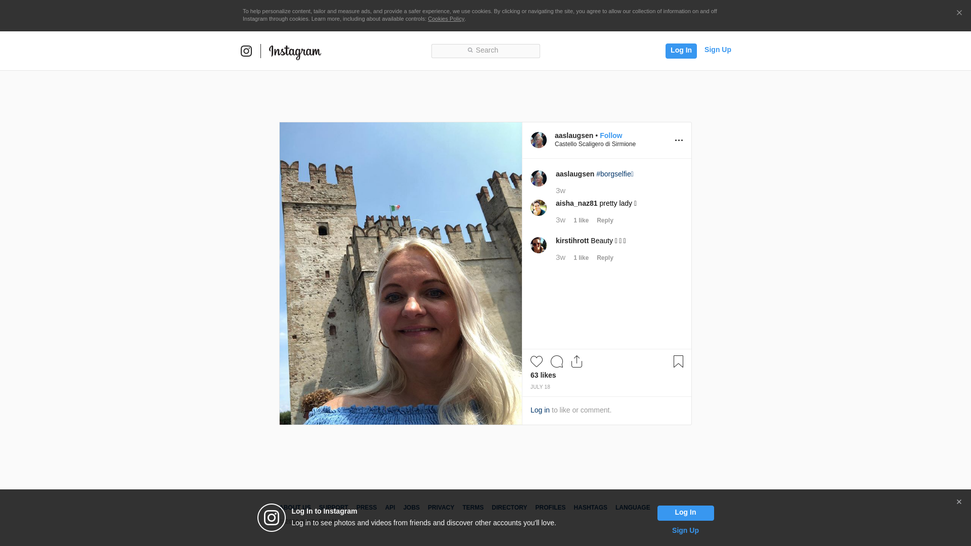Open the PRESS footer link
971x546 pixels.
367,508
